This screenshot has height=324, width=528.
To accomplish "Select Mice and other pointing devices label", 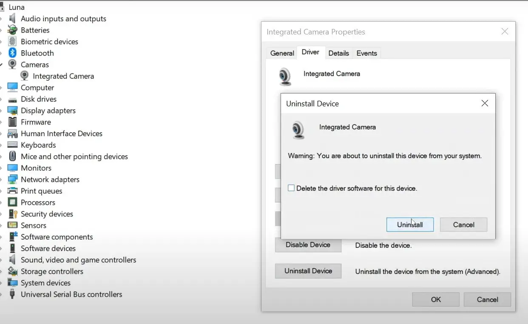I will coord(74,156).
